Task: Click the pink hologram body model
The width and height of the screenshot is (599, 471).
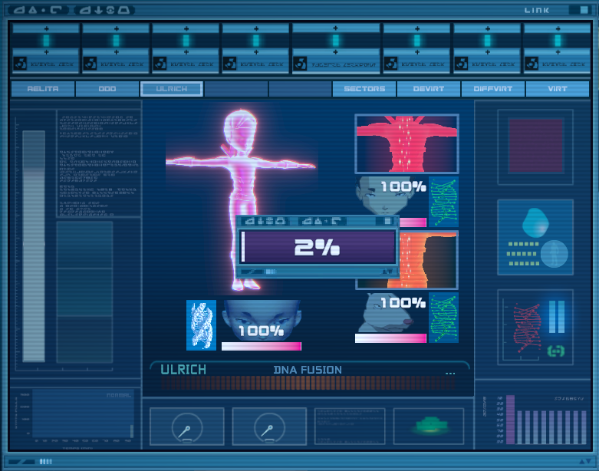Action: [x=242, y=199]
